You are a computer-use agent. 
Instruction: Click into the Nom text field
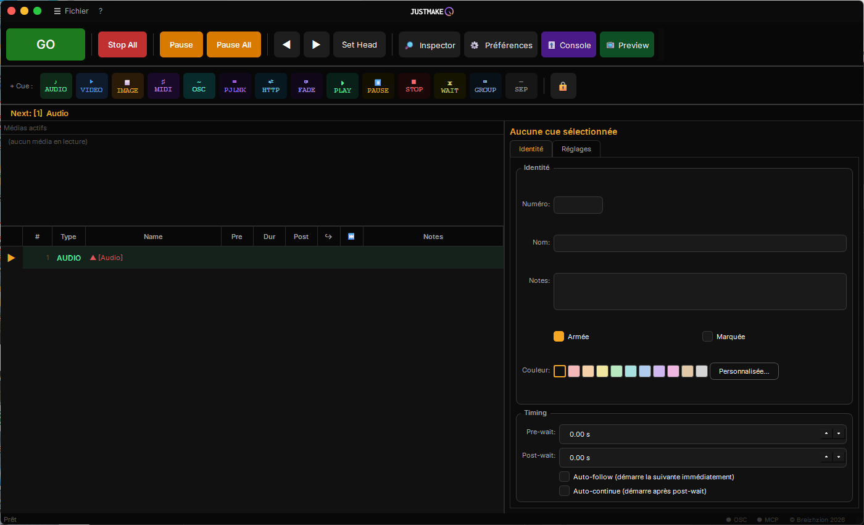(700, 243)
